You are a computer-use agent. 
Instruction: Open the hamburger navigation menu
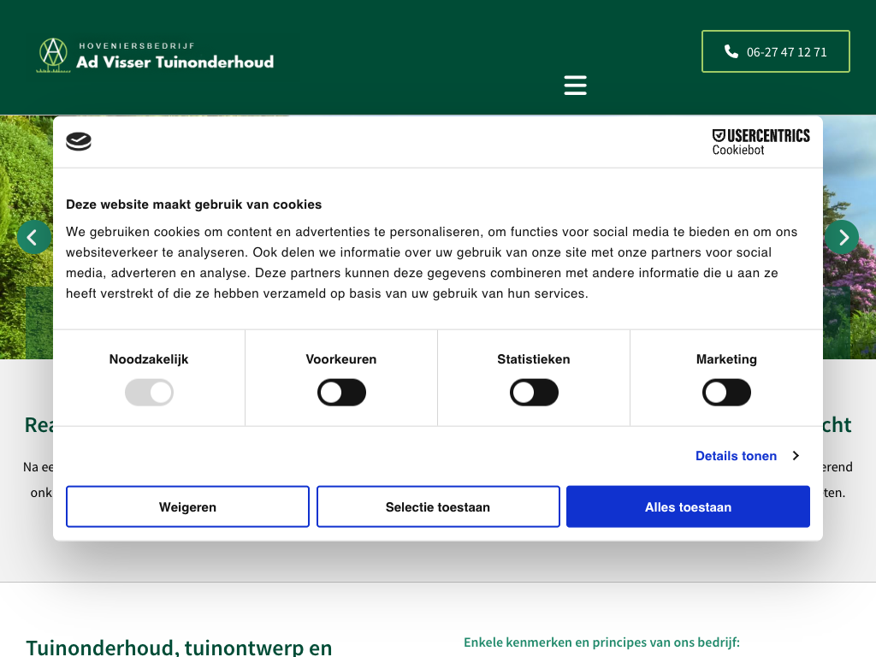pyautogui.click(x=575, y=86)
